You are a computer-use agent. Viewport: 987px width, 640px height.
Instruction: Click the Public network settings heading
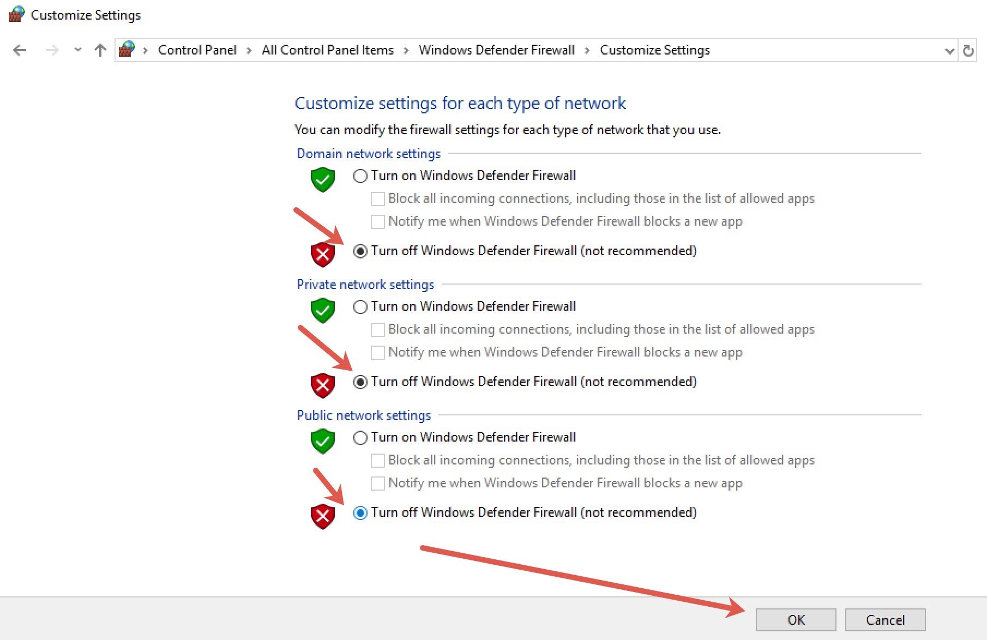click(364, 415)
